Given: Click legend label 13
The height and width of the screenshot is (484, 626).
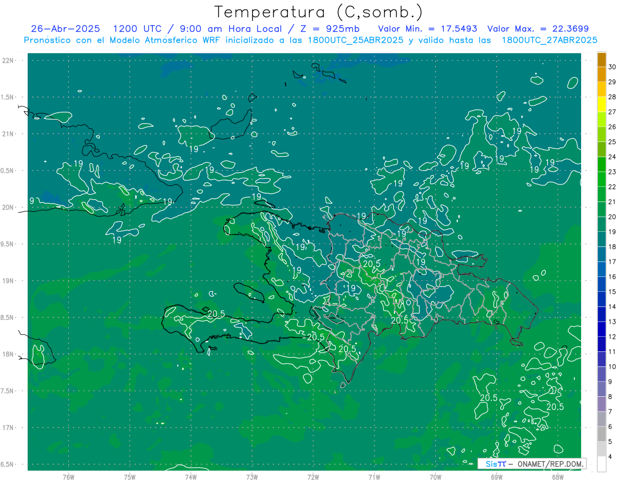Looking at the screenshot, I should click(612, 322).
